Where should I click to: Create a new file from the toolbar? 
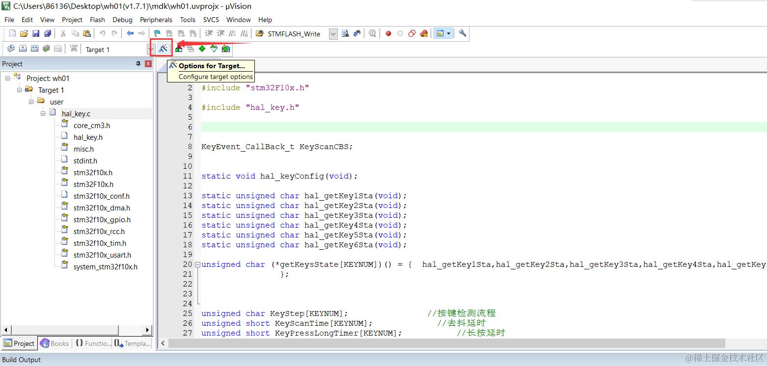(12, 33)
